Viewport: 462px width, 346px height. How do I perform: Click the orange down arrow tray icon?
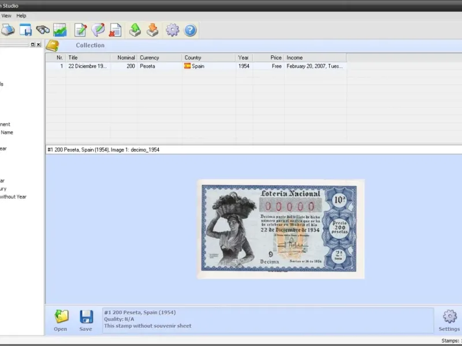pos(152,30)
